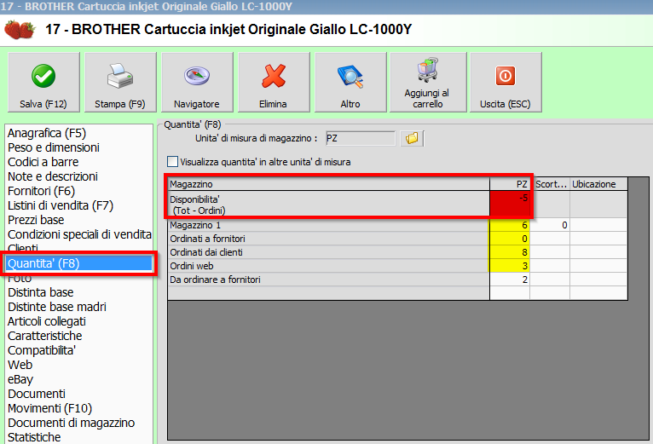Open Fornitori (F6) section
Image resolution: width=653 pixels, height=444 pixels.
click(41, 191)
